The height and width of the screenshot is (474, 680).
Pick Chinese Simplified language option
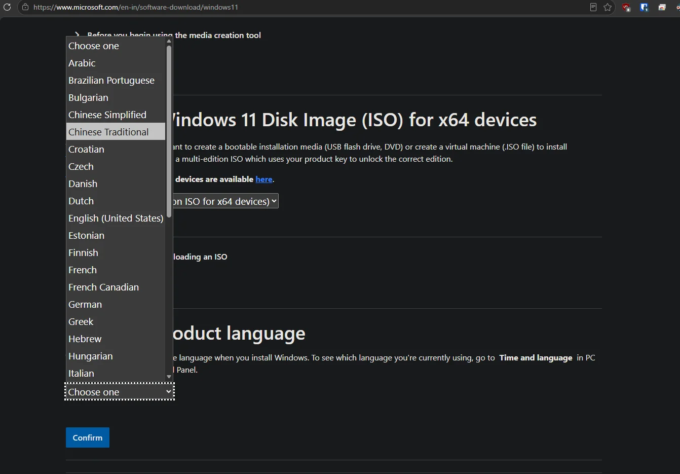coord(116,115)
